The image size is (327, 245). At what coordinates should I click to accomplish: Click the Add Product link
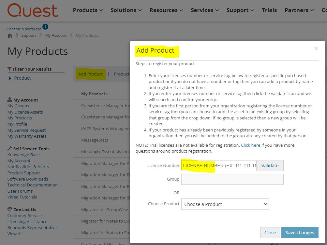90,74
